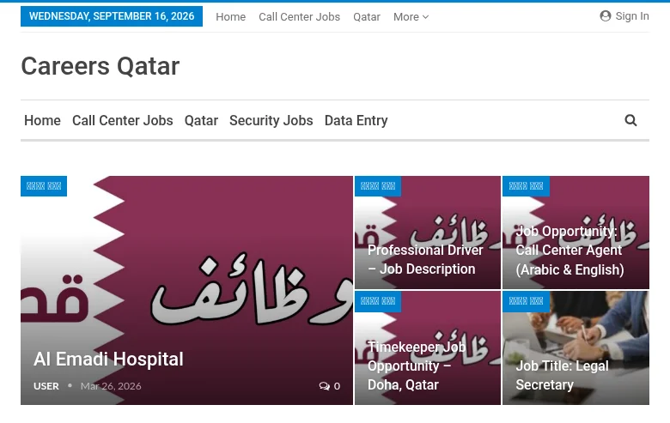Select Call Center Jobs in main navigation

tap(123, 120)
